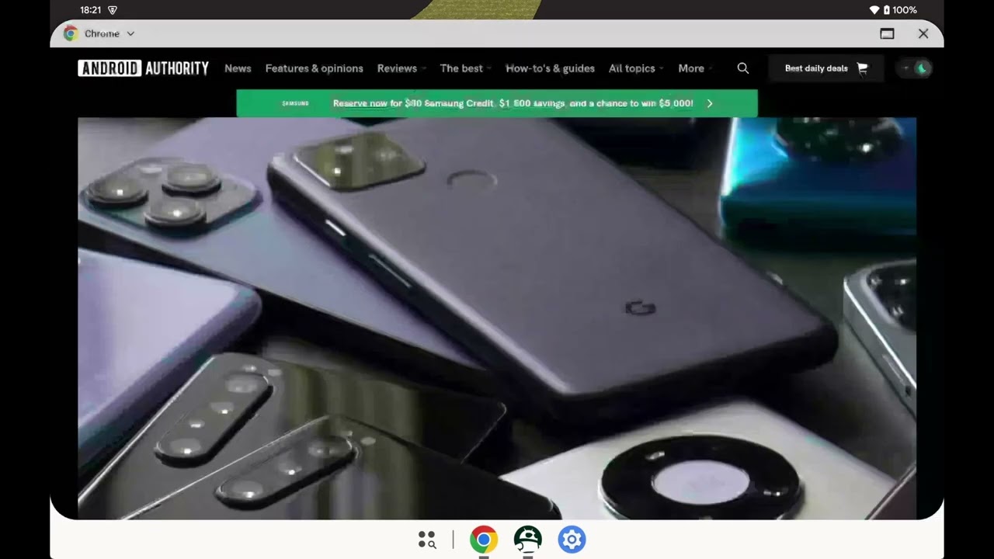994x559 pixels.
Task: Expand the Chrome window header dropdown
Action: point(130,33)
